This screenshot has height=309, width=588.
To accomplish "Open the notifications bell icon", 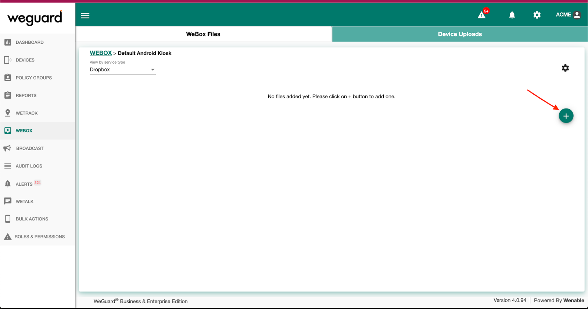I will pyautogui.click(x=512, y=15).
